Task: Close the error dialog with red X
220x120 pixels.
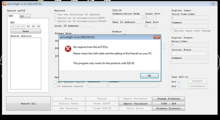Action: 157,37
